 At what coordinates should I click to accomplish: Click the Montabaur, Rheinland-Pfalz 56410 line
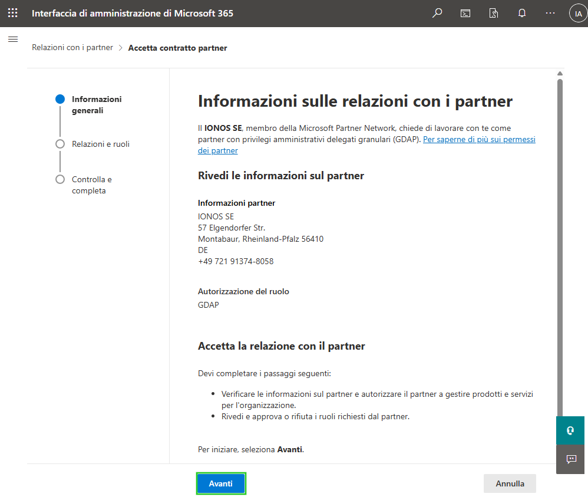260,239
